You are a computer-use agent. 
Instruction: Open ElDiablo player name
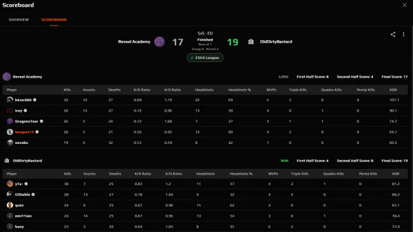click(22, 194)
